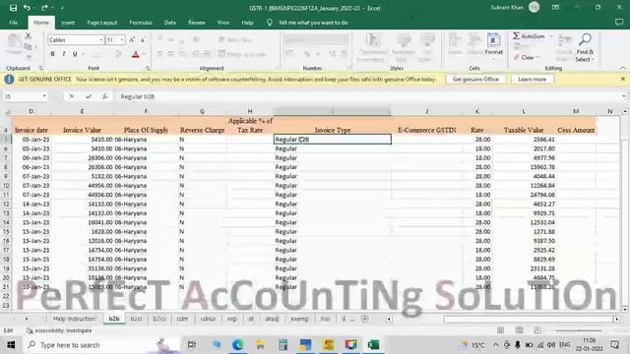Screen dimensions: 630x354
Task: Save the workbook from Quick Access toolbar
Action: [x=13, y=8]
